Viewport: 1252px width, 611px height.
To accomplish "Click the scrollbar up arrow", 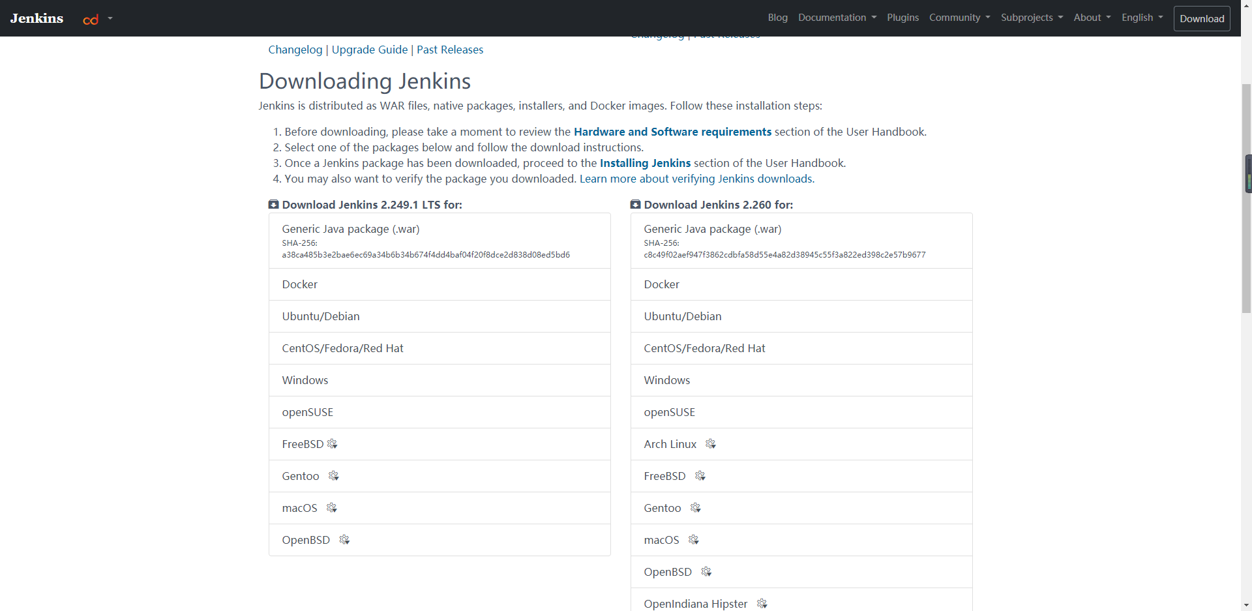I will (1246, 5).
